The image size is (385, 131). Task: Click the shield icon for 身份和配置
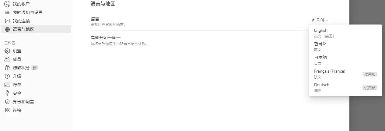coord(7,102)
